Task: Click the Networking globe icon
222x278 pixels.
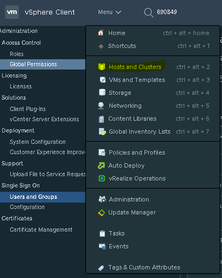Action: coord(101,106)
